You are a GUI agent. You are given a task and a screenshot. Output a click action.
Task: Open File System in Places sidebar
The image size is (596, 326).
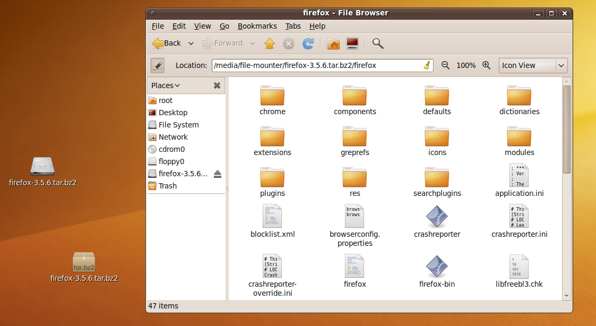186,125
